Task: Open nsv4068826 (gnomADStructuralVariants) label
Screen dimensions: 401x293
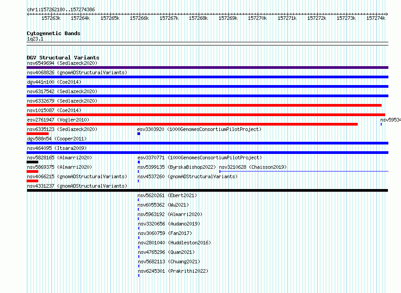Action: (77, 72)
